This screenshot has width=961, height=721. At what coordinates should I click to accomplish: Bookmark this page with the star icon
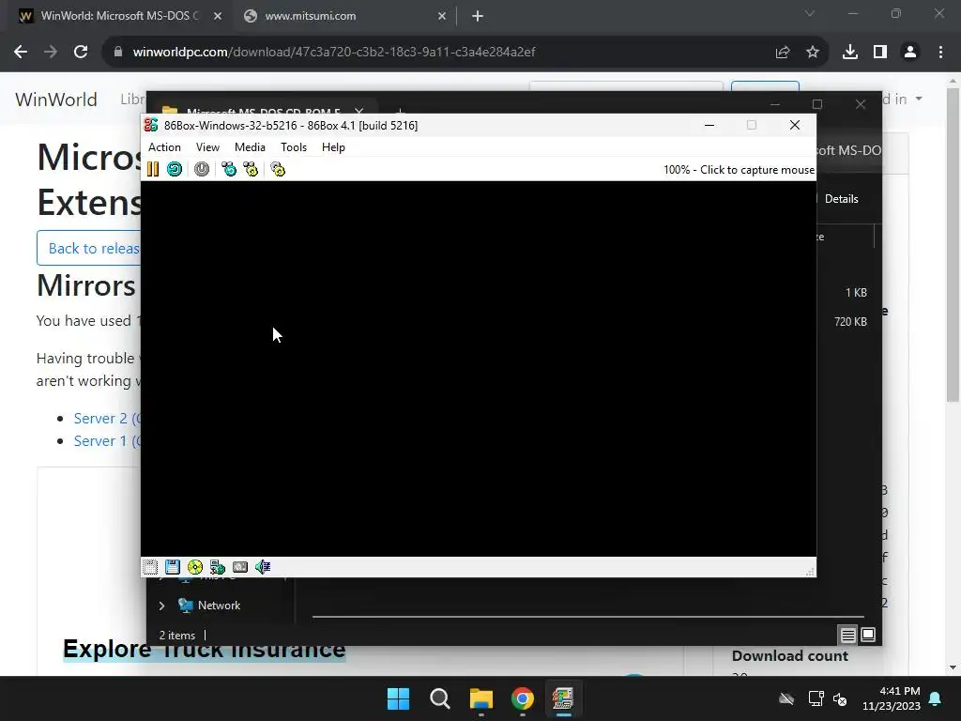pos(813,53)
